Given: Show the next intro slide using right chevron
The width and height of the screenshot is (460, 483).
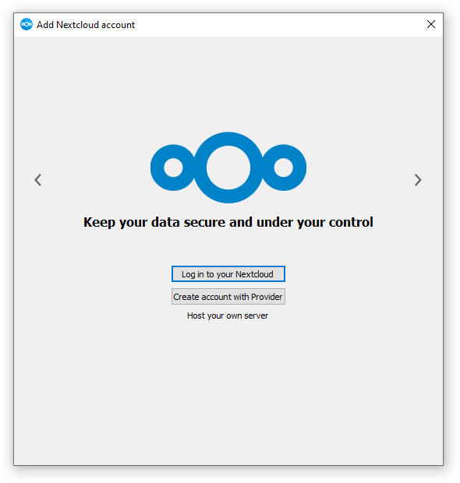Looking at the screenshot, I should [418, 180].
